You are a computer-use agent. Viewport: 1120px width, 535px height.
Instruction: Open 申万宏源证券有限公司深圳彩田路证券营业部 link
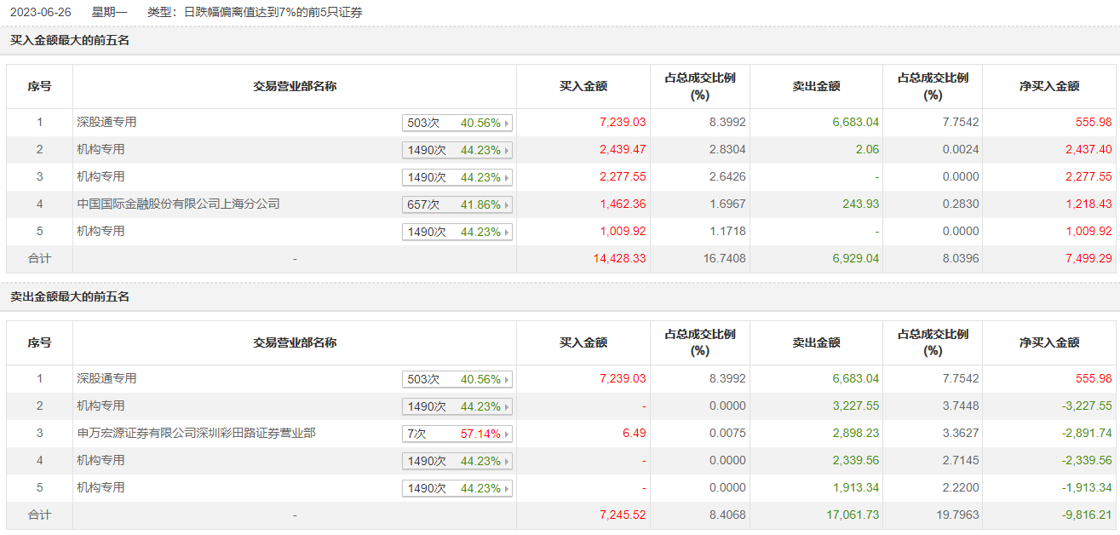click(196, 434)
